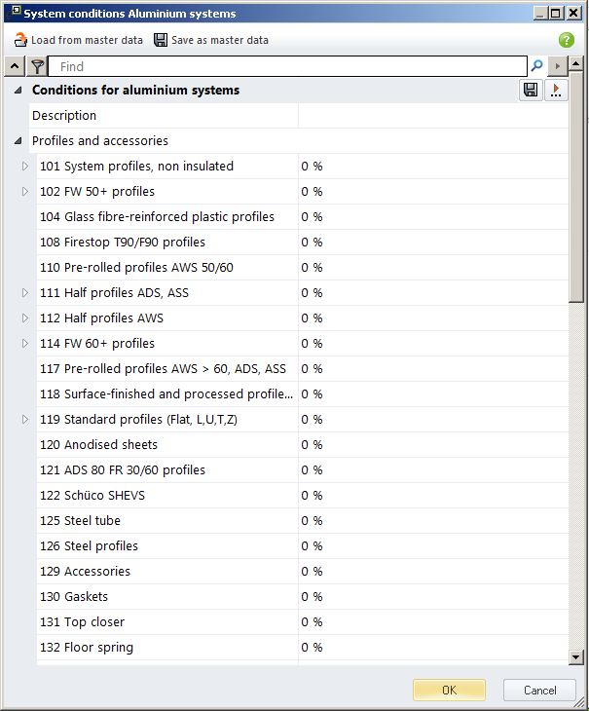Image resolution: width=589 pixels, height=711 pixels.
Task: Expand 101 System profiles, non insulated
Action: click(26, 167)
